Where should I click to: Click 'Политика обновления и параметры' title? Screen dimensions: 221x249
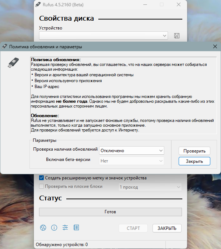[x=46, y=47]
